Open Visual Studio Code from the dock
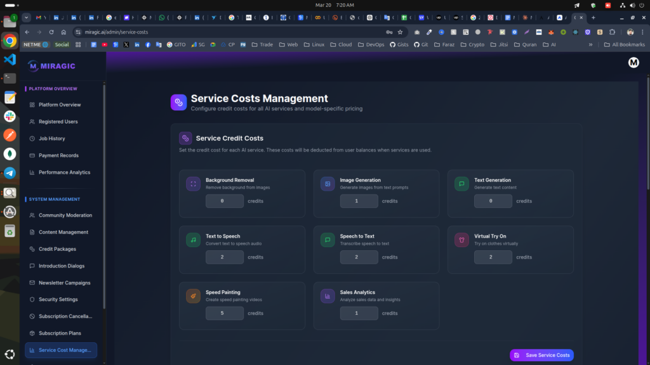The width and height of the screenshot is (650, 365). point(10,60)
